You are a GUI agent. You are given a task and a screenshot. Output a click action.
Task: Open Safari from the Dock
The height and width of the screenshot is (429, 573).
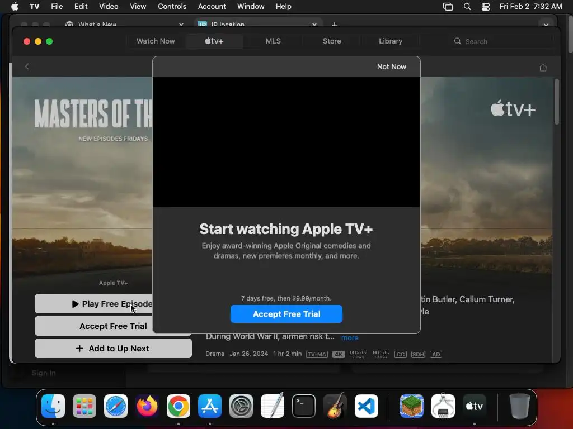(x=116, y=406)
